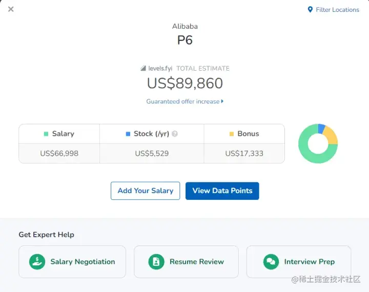Open Filter Locations
The width and height of the screenshot is (369, 292).
(334, 10)
